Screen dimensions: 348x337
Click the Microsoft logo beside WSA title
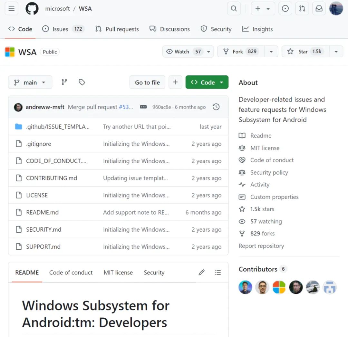(10, 52)
